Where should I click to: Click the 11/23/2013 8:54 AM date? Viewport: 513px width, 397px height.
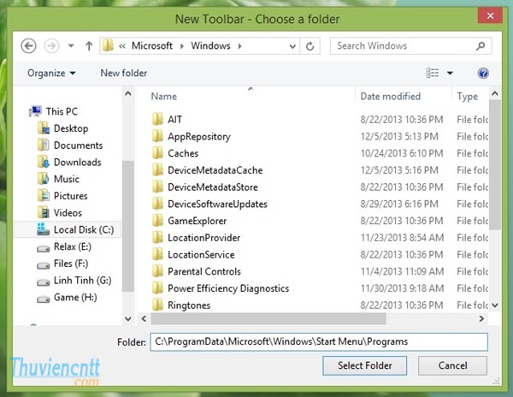402,237
